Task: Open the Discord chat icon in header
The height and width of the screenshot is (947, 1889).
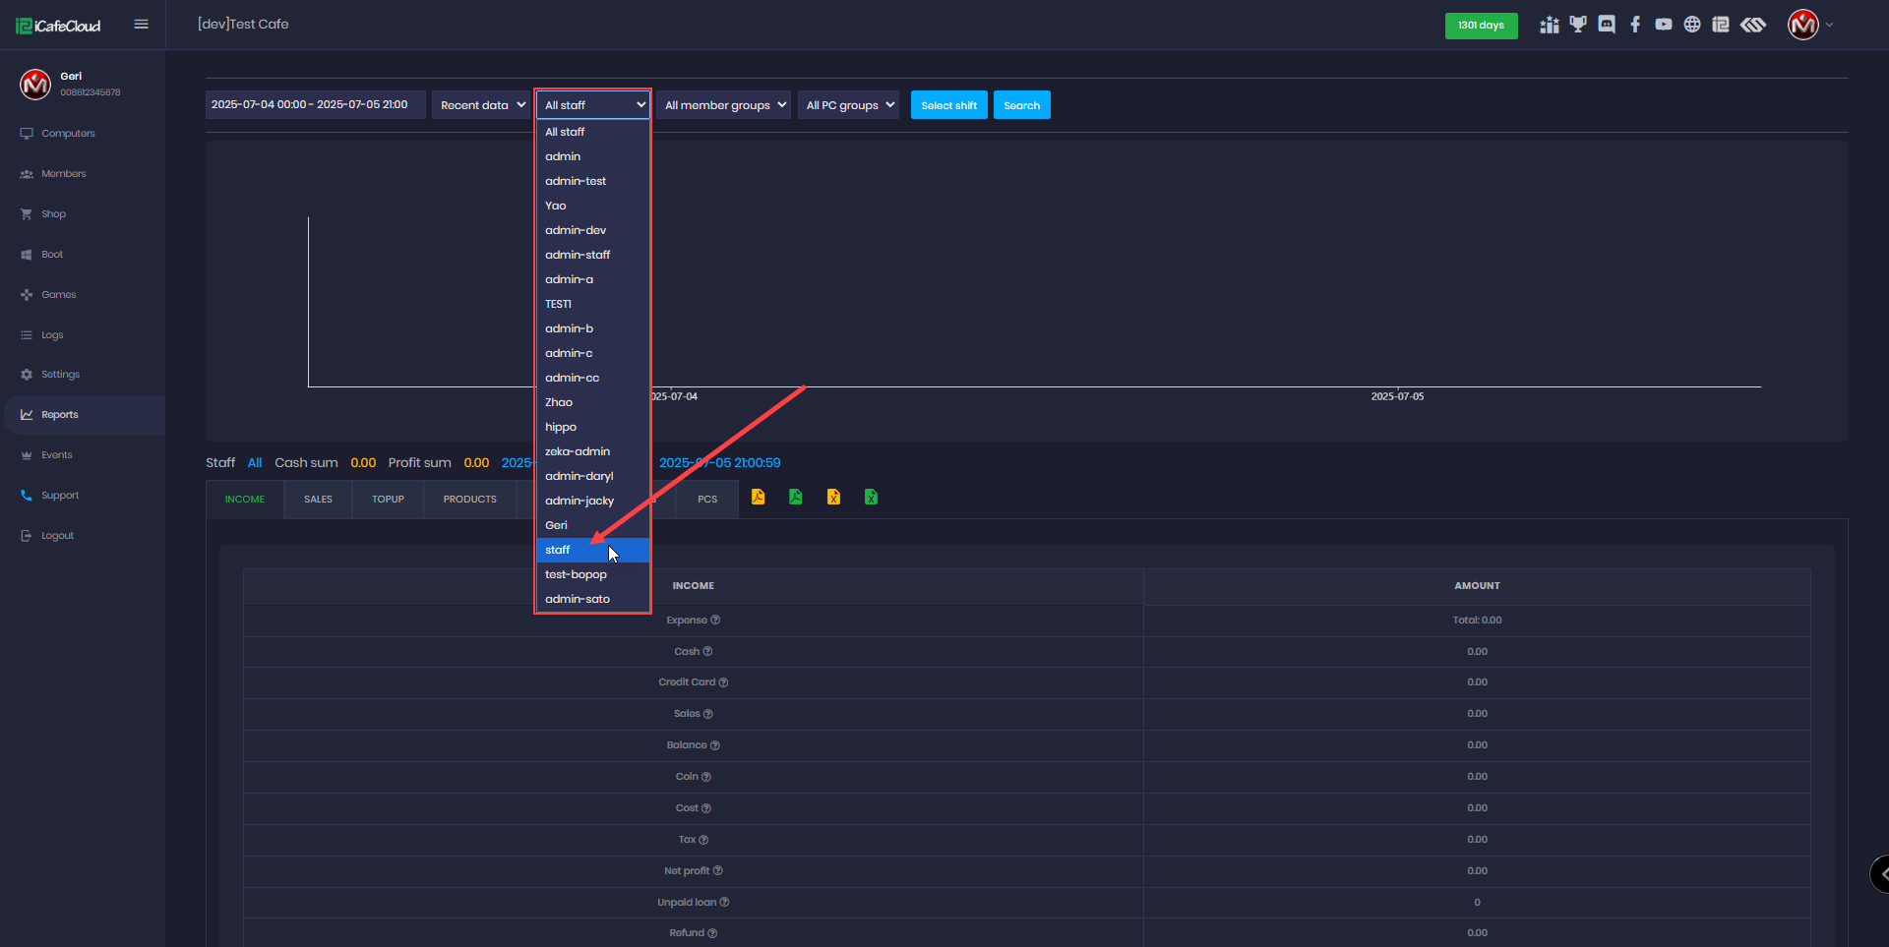Action: (1607, 25)
